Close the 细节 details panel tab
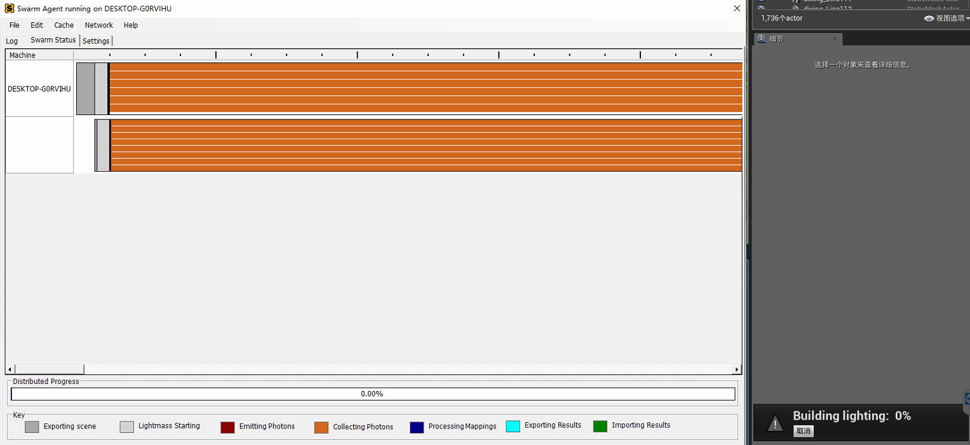Screen dimensions: 970x445 (835, 39)
